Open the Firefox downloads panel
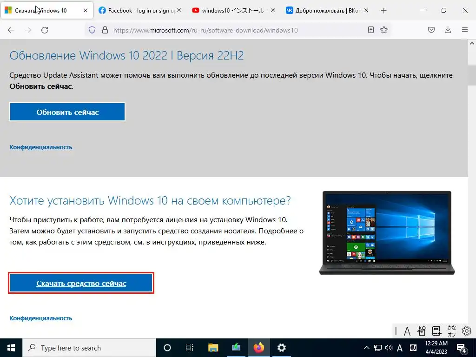Screen dimensions: 476x357 tap(448, 30)
